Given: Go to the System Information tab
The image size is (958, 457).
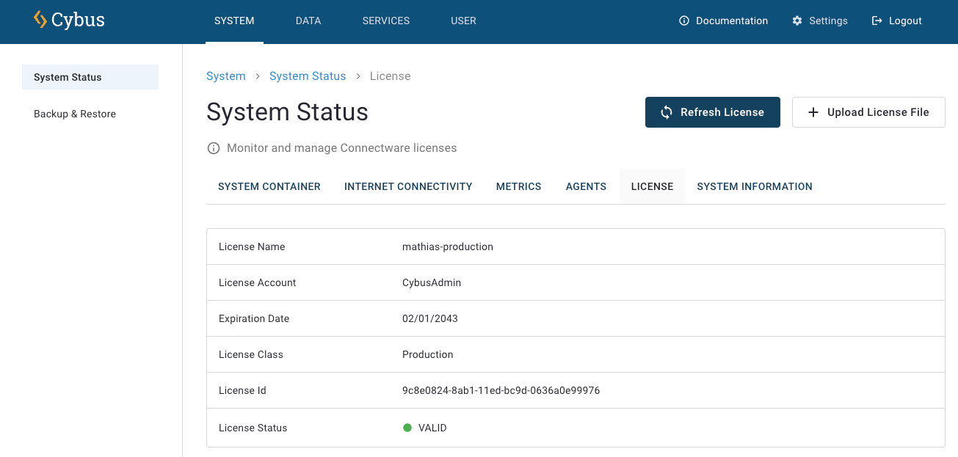Looking at the screenshot, I should tap(755, 186).
